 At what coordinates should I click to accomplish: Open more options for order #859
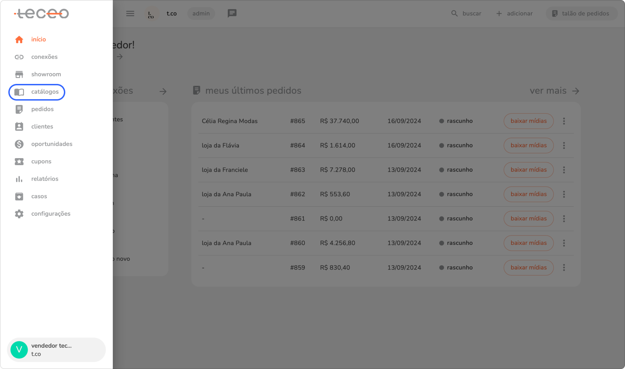(564, 267)
